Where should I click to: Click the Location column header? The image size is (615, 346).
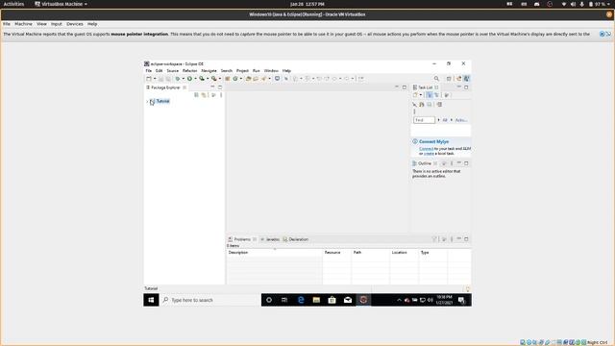click(x=404, y=253)
